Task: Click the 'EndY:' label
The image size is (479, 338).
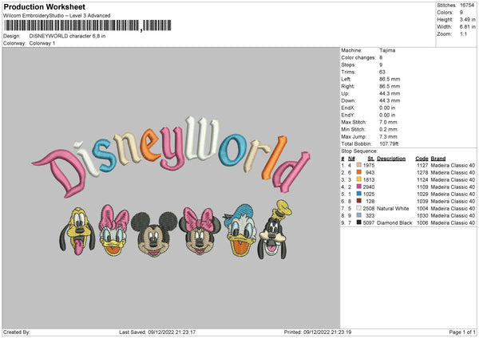Action: [348, 116]
